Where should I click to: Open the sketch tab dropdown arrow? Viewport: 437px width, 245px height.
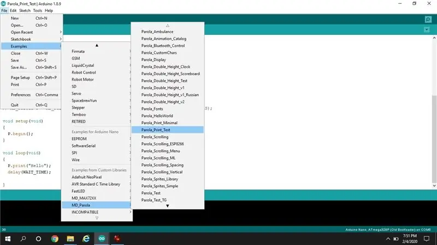point(427,29)
